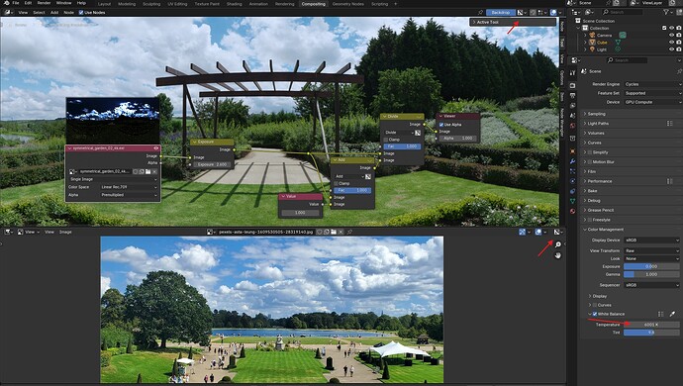
Task: Enable the Simplify checkbox
Action: [590, 152]
